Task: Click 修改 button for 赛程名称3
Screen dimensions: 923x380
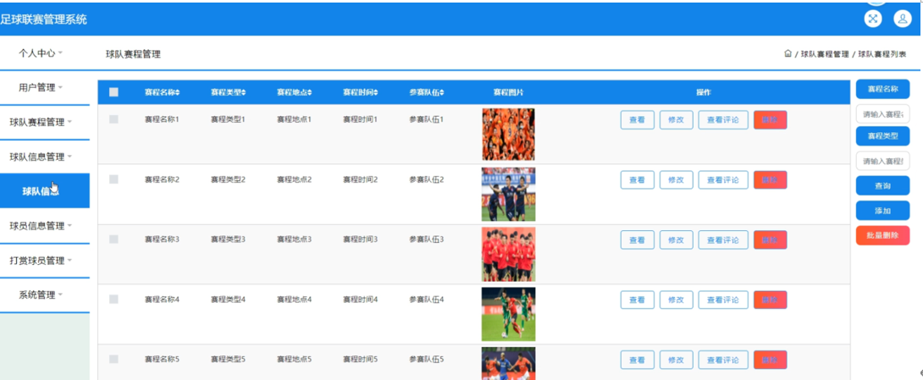Action: point(677,240)
